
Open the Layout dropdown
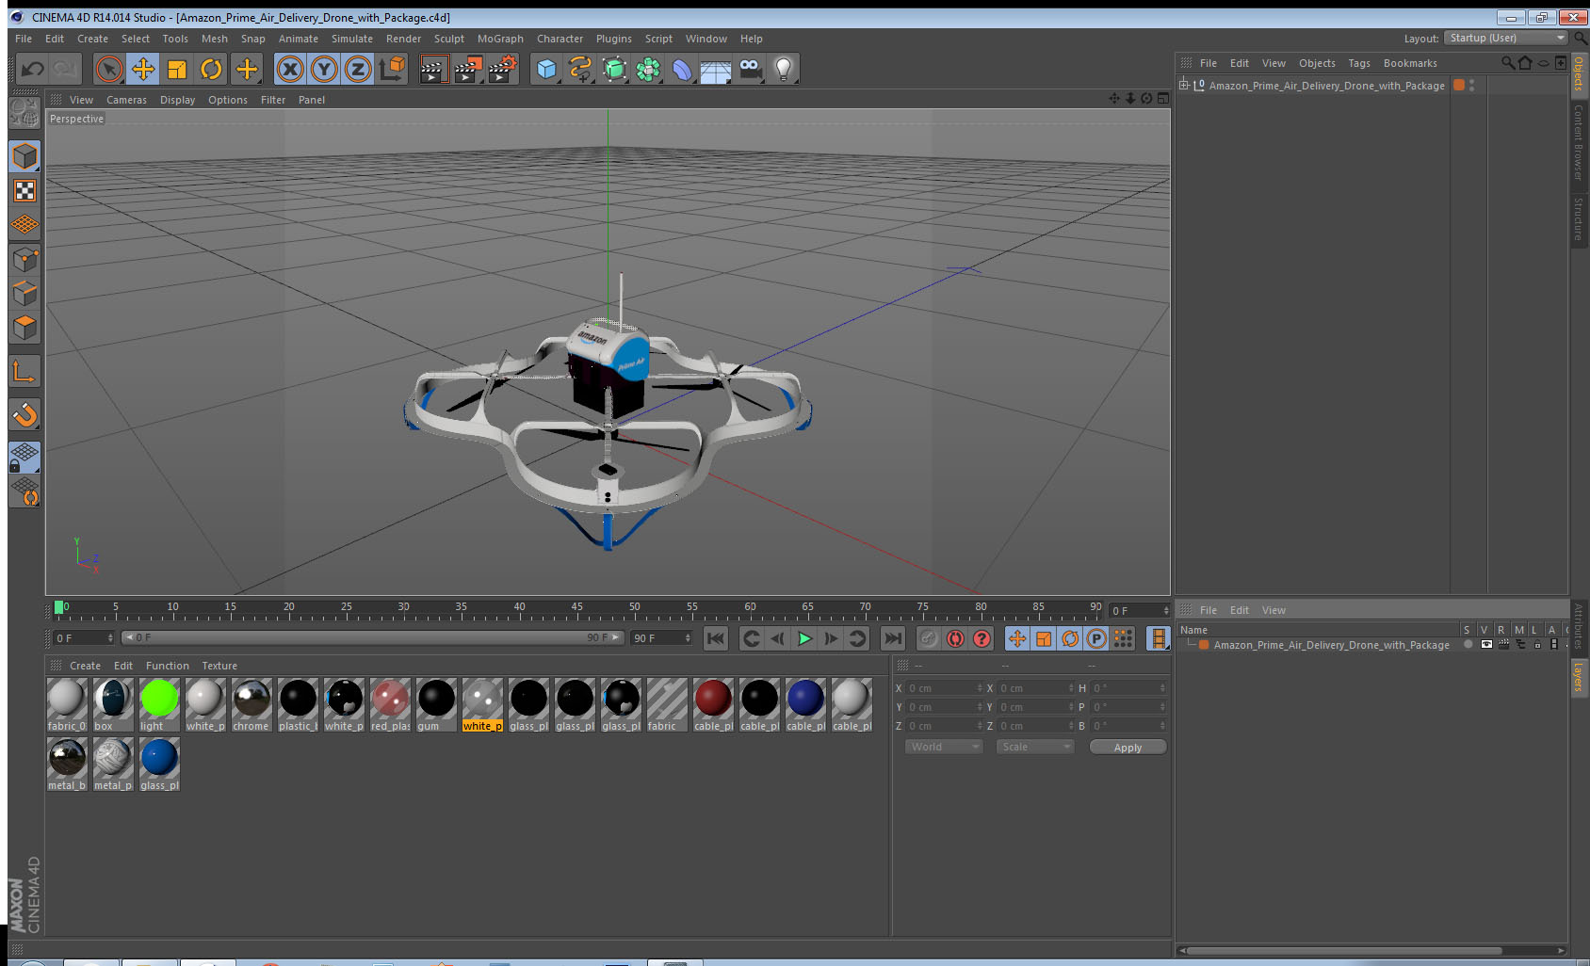coord(1507,38)
